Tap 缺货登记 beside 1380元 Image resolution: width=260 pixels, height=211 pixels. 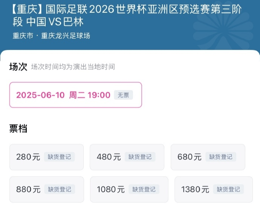click(228, 189)
